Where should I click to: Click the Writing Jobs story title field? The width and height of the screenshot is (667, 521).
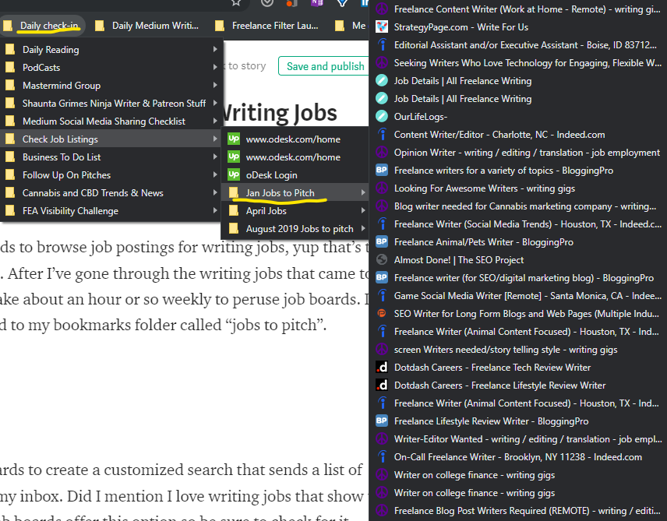[x=281, y=113]
